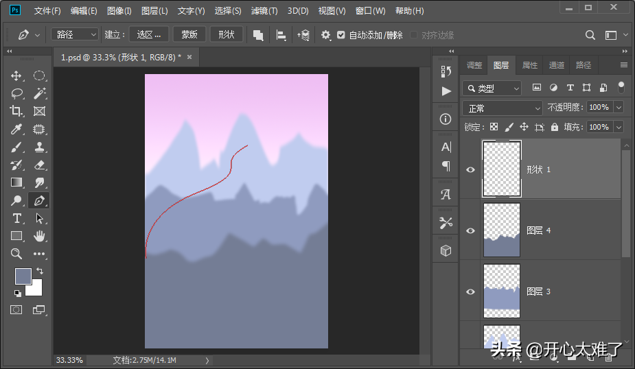Image resolution: width=635 pixels, height=369 pixels.
Task: Toggle lock all padlock
Action: pos(555,127)
